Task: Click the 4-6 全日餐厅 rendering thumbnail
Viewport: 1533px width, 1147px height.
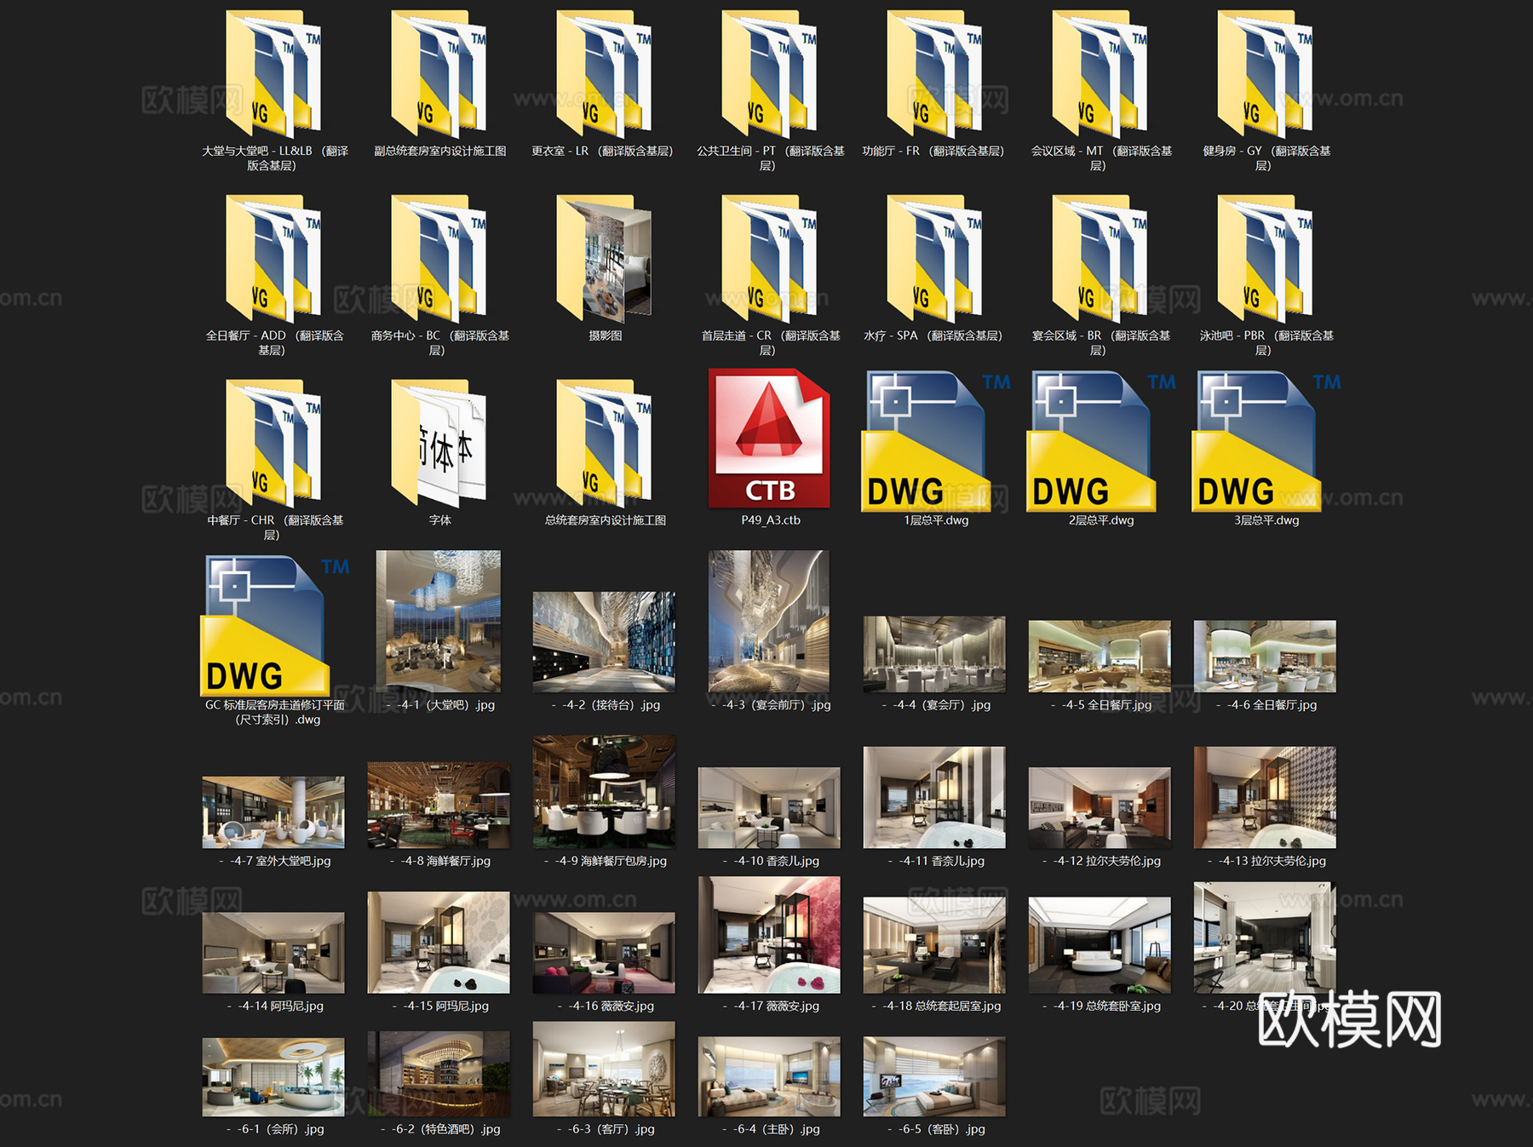Action: coord(1265,657)
